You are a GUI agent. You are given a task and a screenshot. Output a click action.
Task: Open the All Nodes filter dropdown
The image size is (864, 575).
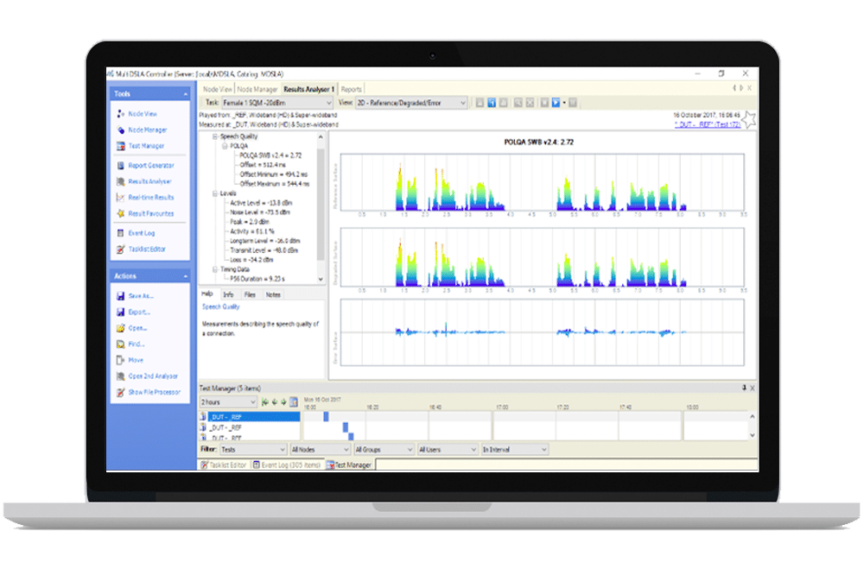(x=321, y=450)
